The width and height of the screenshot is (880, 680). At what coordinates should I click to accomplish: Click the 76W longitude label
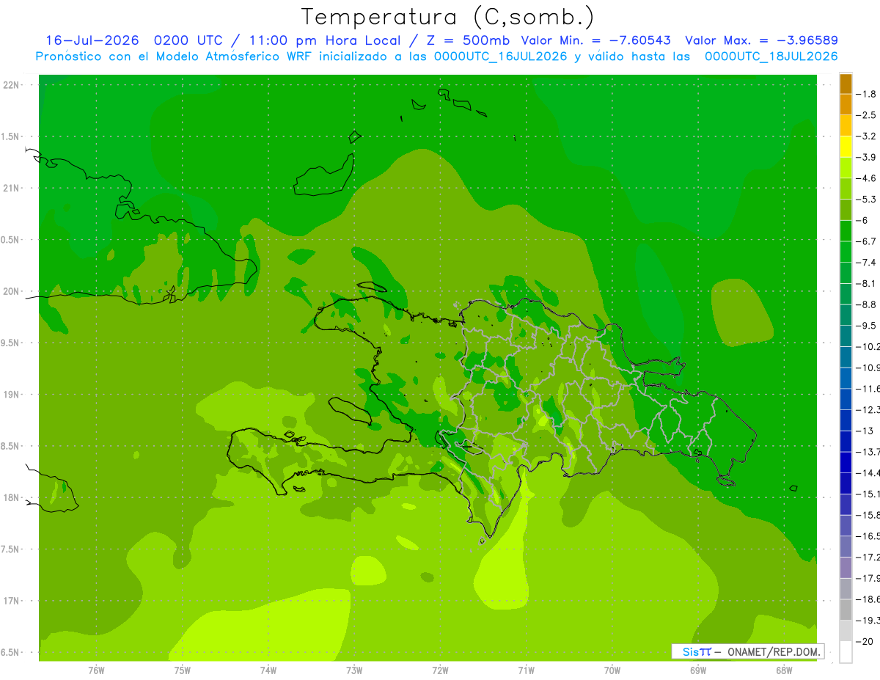tap(96, 670)
